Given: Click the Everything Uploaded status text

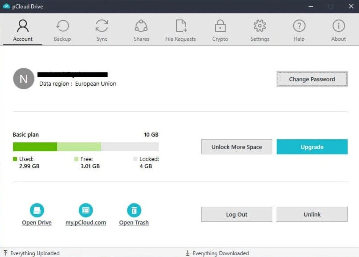Looking at the screenshot, I should click(x=35, y=253).
